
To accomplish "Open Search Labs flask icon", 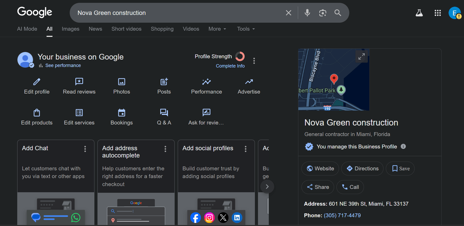I will coord(419,13).
